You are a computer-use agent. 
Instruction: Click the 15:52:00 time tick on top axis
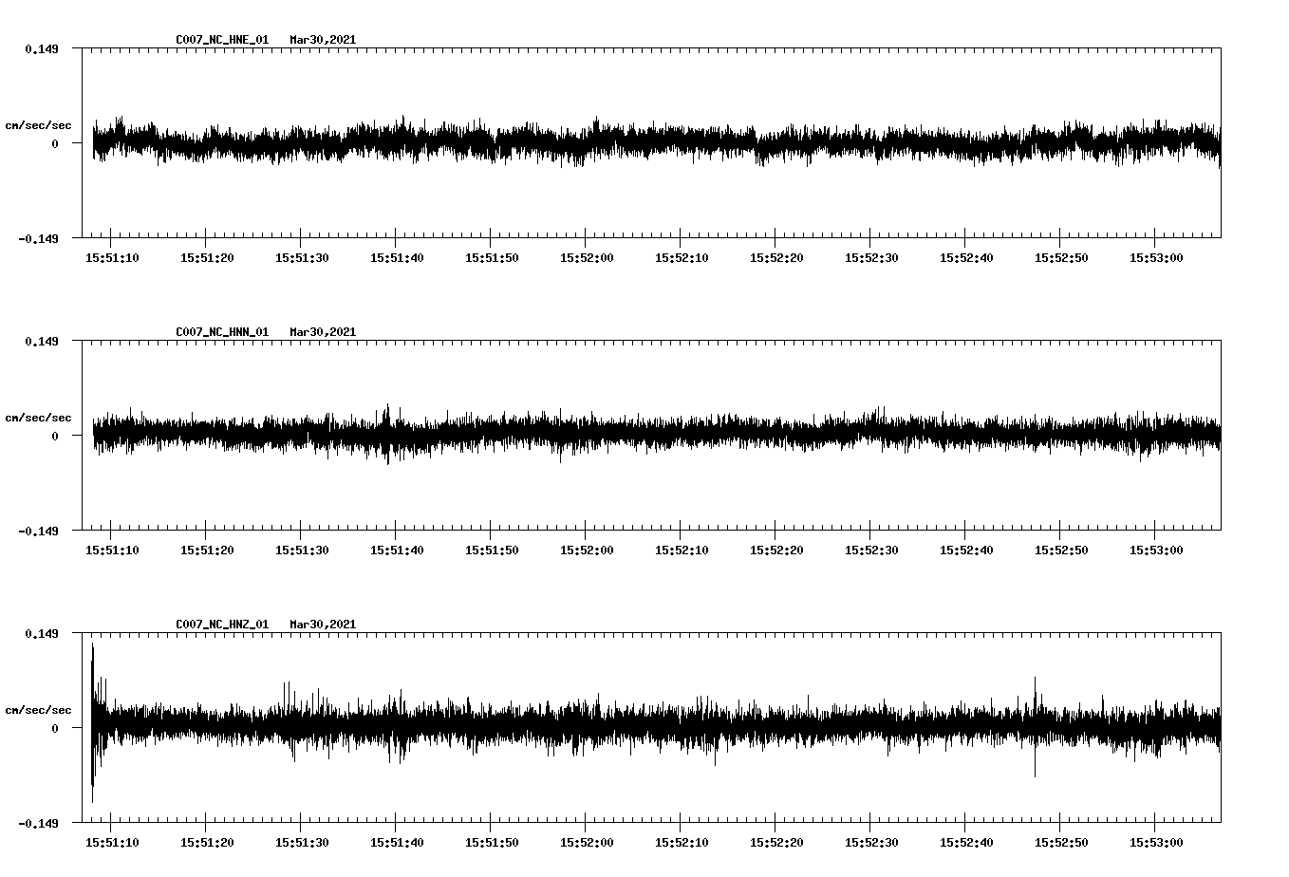[587, 255]
